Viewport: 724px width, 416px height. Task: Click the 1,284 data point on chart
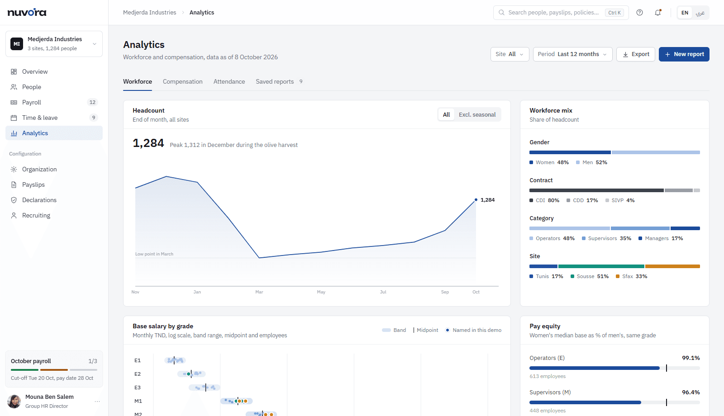coord(476,199)
